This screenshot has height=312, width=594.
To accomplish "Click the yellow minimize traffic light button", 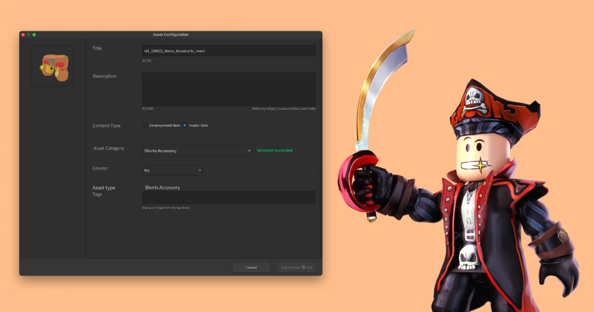I will tap(28, 35).
